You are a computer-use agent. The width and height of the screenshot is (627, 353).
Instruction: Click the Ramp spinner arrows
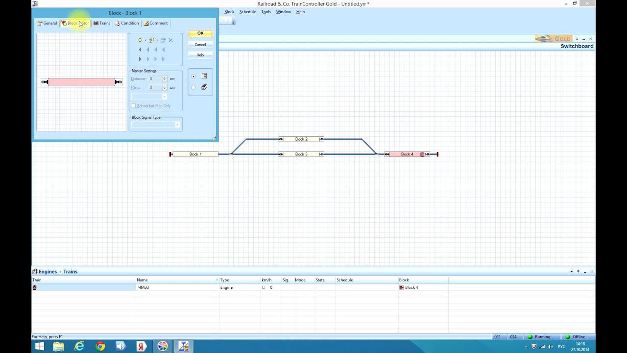point(165,87)
